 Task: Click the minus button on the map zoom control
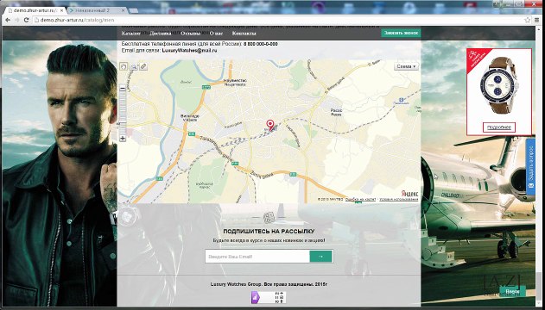click(123, 89)
